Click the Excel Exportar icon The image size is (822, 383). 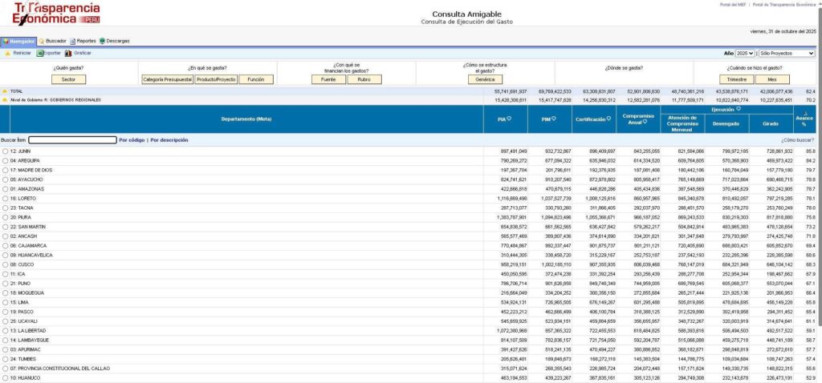pyautogui.click(x=40, y=54)
